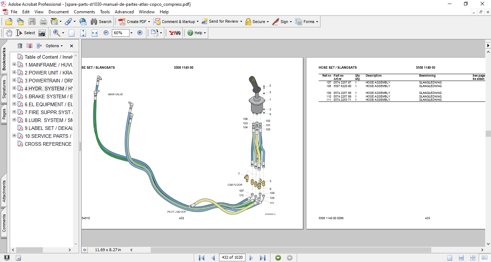Go to previous view green arrow
This screenshot has width=491, height=262.
(278, 258)
